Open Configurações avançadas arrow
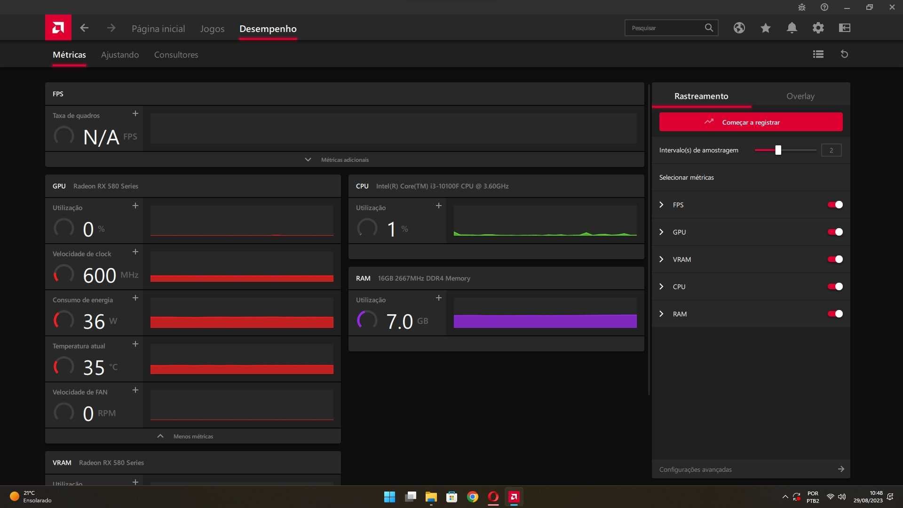 point(841,469)
